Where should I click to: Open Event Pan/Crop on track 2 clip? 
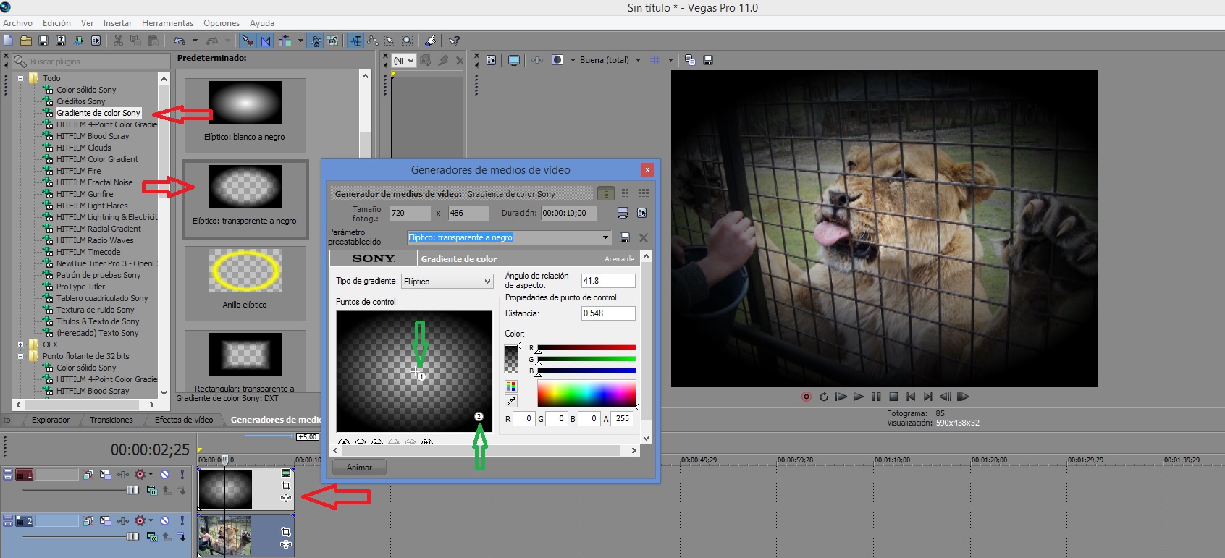[x=285, y=532]
